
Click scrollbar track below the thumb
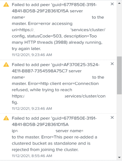119,124
